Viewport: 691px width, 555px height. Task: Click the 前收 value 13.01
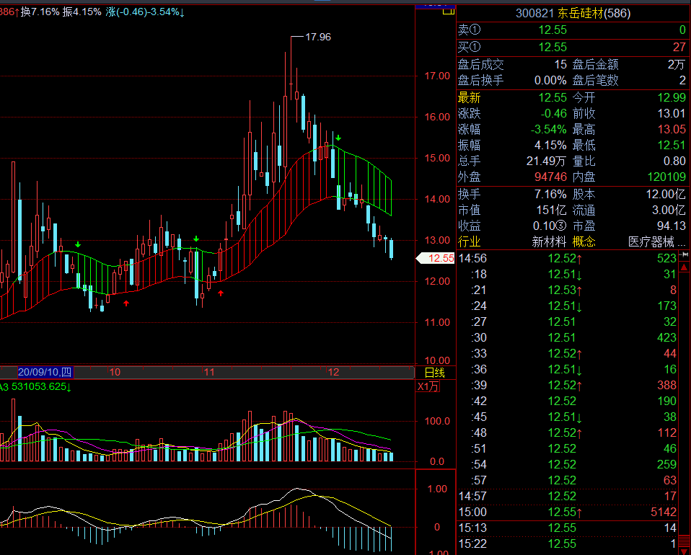coord(672,113)
